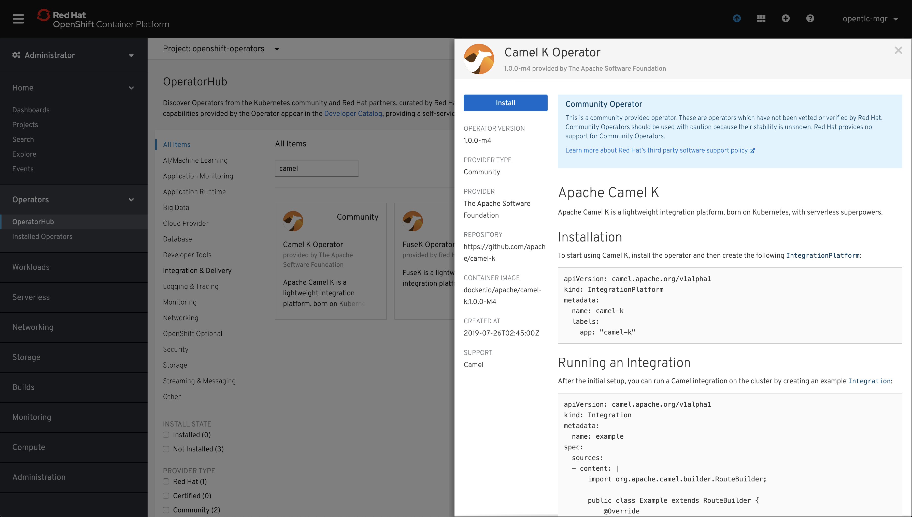Open the opentlc-mgr user menu
912x517 pixels.
coord(870,19)
